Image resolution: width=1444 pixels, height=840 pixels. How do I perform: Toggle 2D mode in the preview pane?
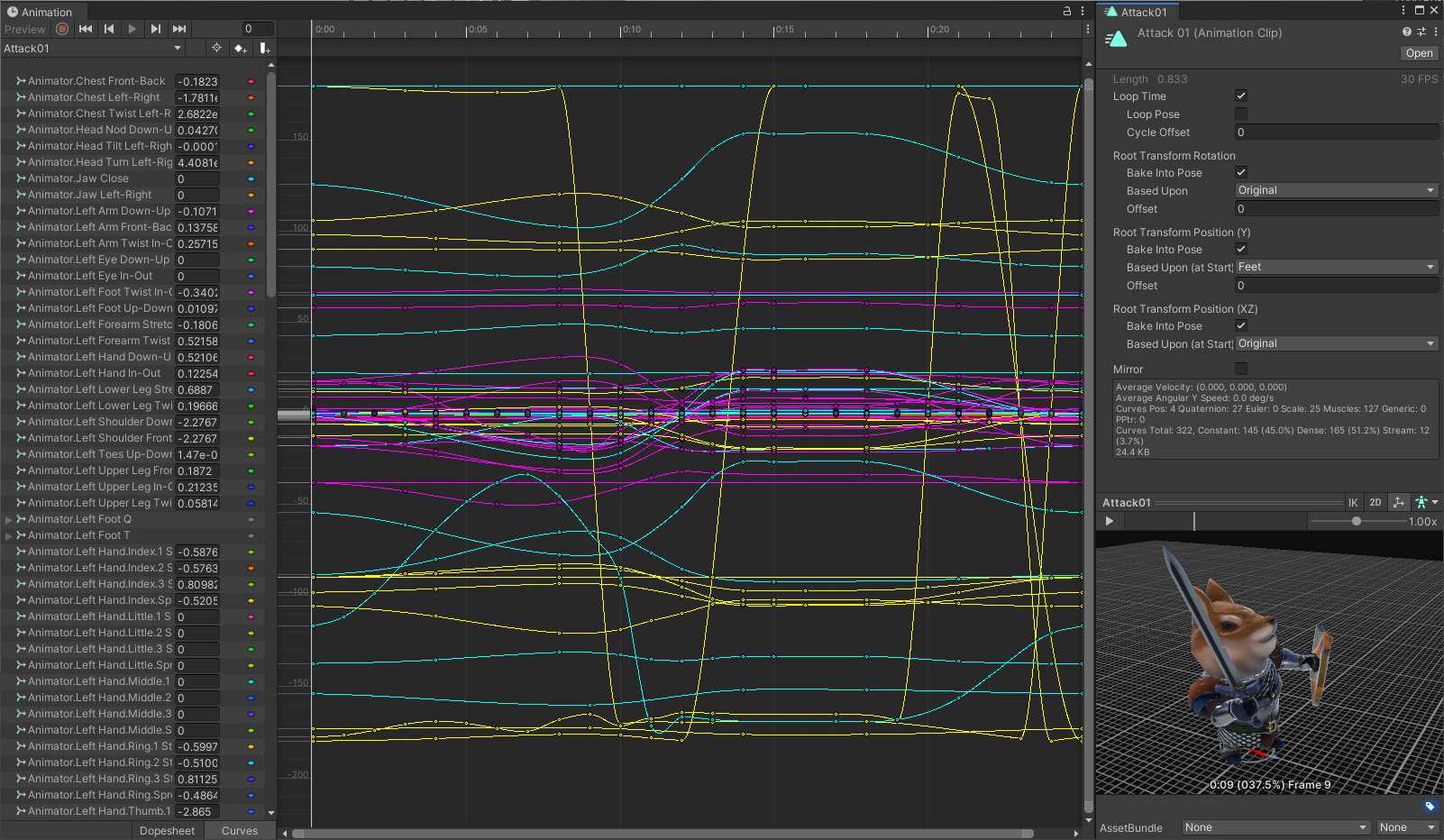pos(1375,502)
